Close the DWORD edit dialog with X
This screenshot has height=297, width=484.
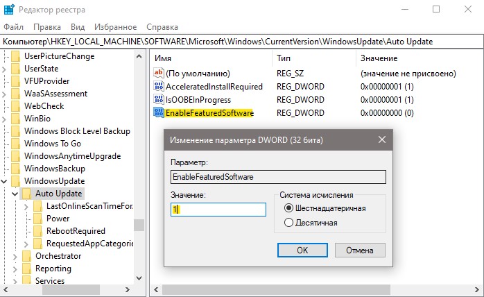pyautogui.click(x=382, y=139)
